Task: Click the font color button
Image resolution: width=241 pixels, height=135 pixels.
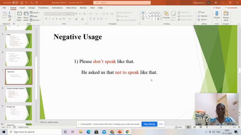Action: coord(82,19)
